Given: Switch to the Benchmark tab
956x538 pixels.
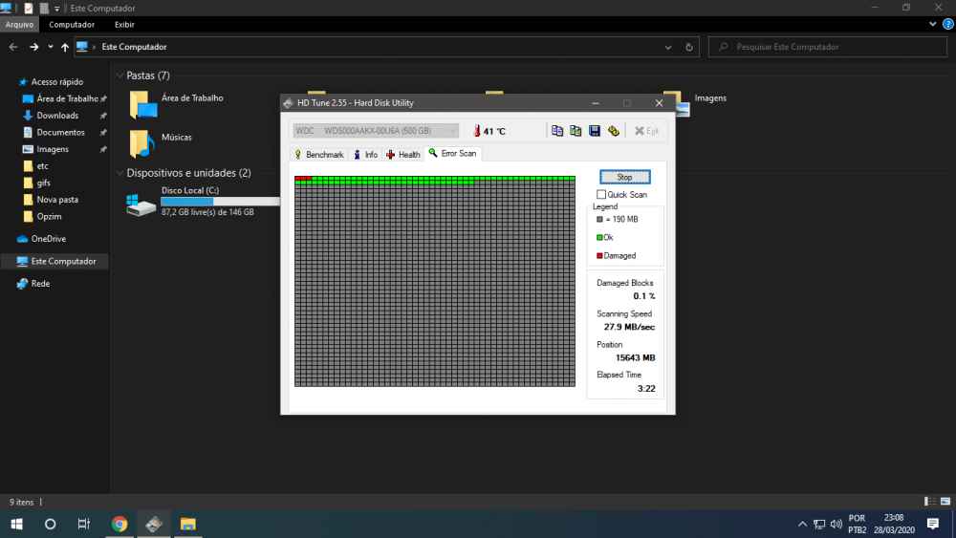Looking at the screenshot, I should coord(318,154).
